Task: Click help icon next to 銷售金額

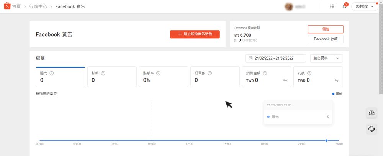Action: (265, 73)
